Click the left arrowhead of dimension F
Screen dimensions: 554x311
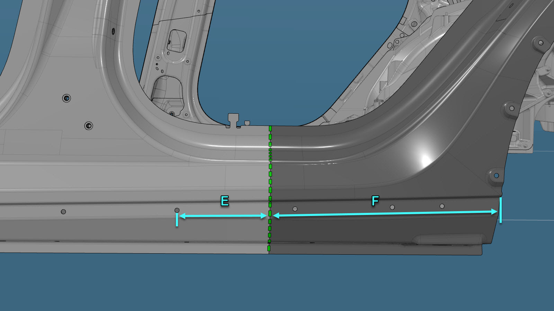pyautogui.click(x=276, y=216)
